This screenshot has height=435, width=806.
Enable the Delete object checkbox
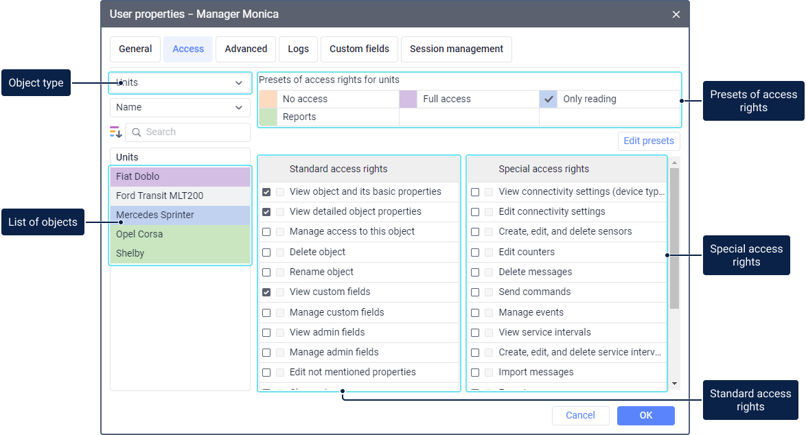266,252
